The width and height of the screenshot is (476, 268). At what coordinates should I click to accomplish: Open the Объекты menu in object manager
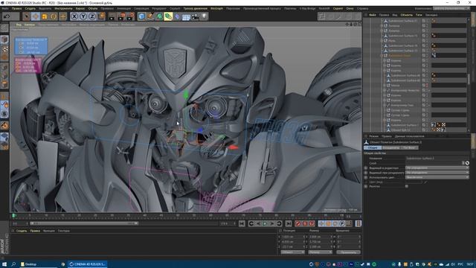coord(407,15)
